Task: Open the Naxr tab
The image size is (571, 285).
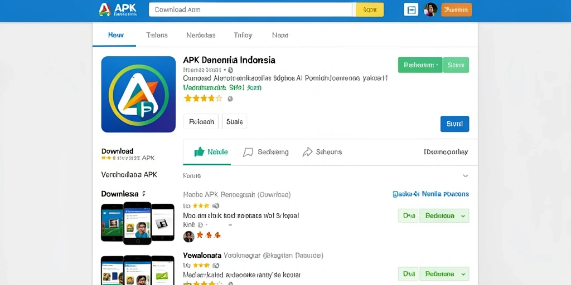Action: tap(280, 35)
